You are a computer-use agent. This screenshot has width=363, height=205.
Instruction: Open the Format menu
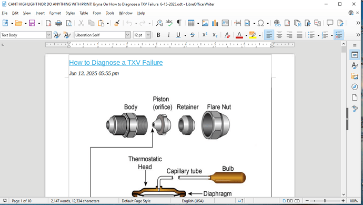pos(55,13)
